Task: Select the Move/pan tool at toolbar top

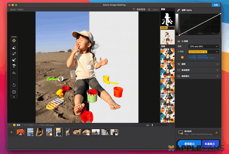Action: [x=14, y=41]
